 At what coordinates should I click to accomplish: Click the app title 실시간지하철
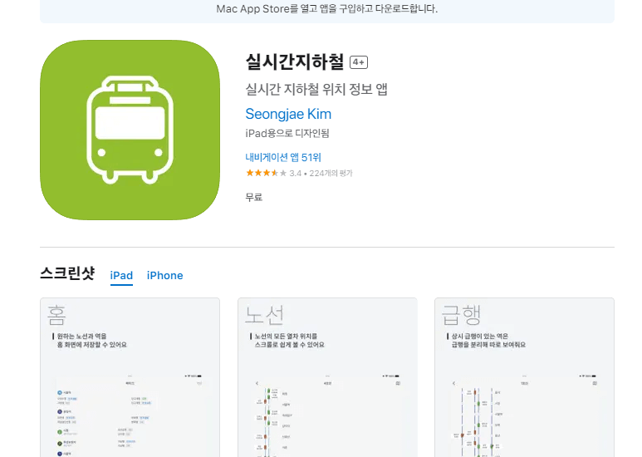294,61
